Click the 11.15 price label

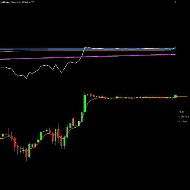(x=181, y=112)
